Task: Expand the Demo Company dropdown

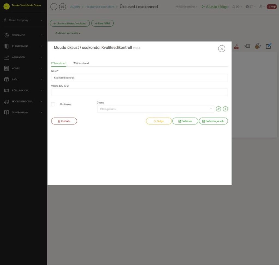Action: (42, 20)
